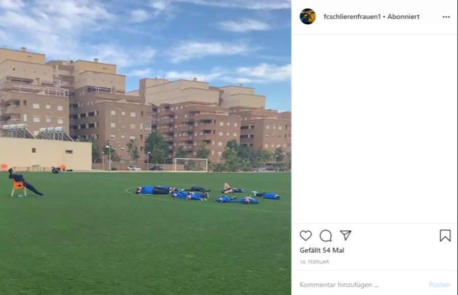Share the post with the paper plane icon

pos(346,235)
